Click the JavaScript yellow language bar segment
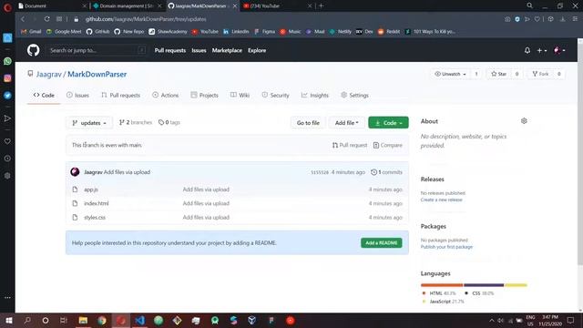 pos(516,285)
